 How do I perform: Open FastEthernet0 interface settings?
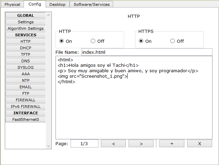click(x=26, y=119)
